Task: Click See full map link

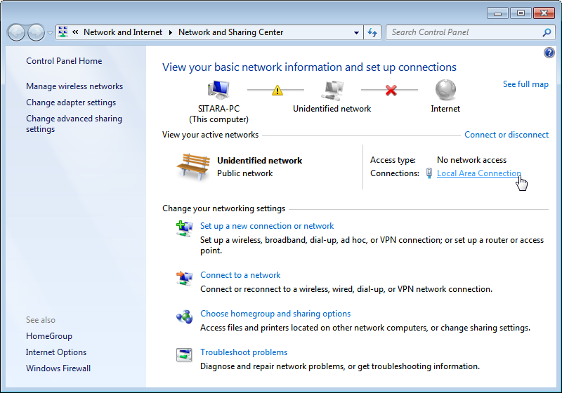Action: (x=525, y=84)
